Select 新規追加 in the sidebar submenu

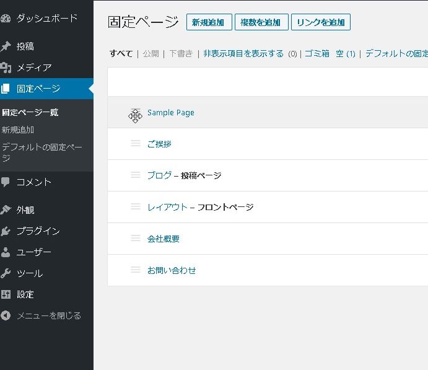coord(18,130)
